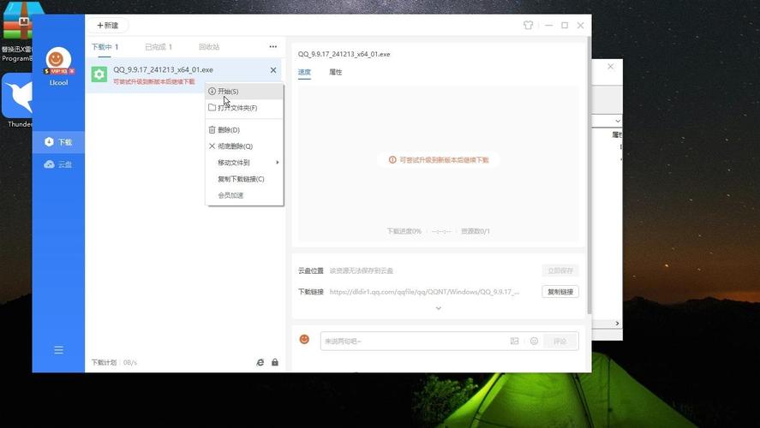Open the hamburger menu at the sidebar bottom

tap(58, 350)
